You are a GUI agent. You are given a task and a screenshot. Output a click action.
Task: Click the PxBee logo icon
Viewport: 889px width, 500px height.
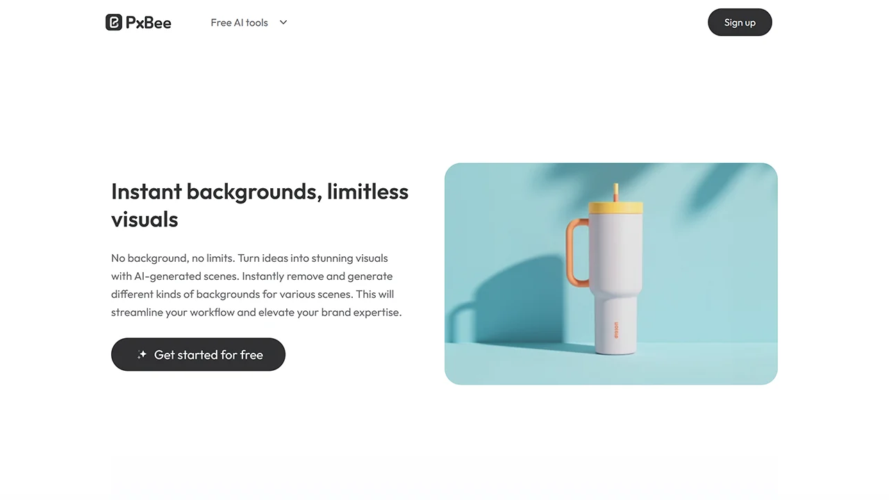[114, 22]
